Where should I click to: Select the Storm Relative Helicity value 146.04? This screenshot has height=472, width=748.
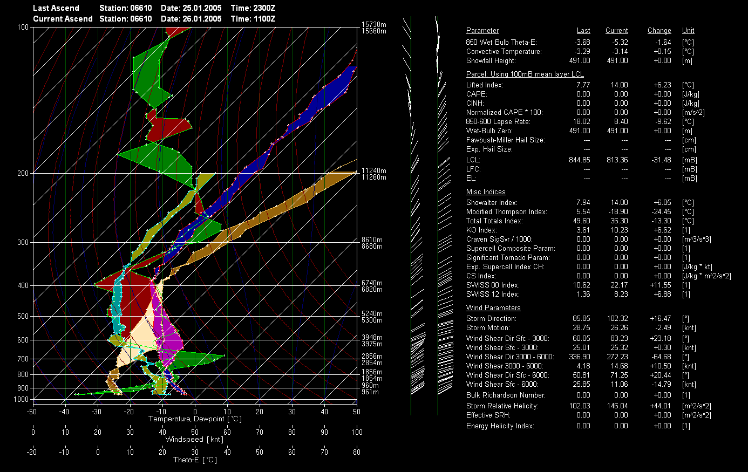tap(617, 406)
